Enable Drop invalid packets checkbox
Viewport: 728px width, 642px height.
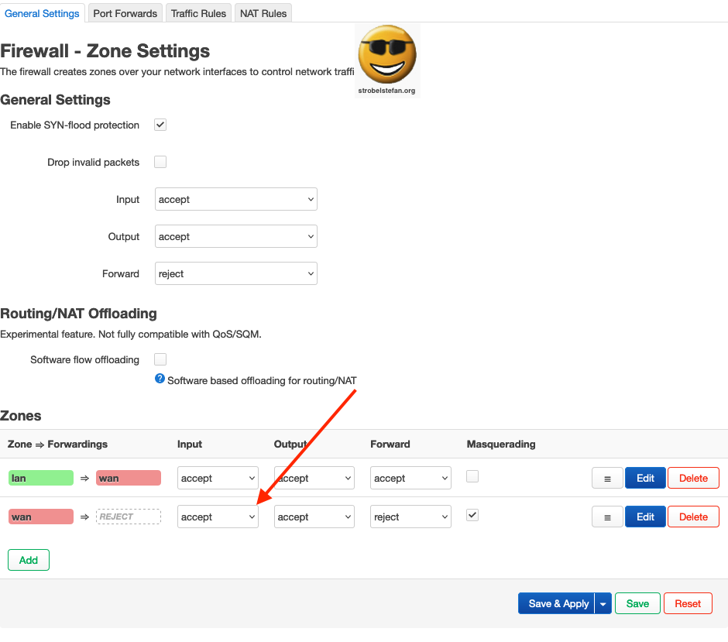[160, 163]
